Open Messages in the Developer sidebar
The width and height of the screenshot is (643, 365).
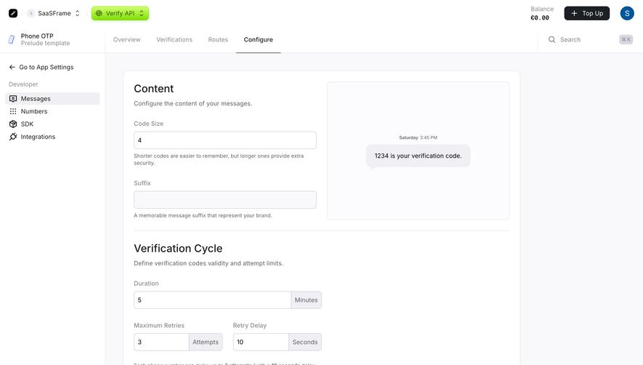click(x=52, y=99)
